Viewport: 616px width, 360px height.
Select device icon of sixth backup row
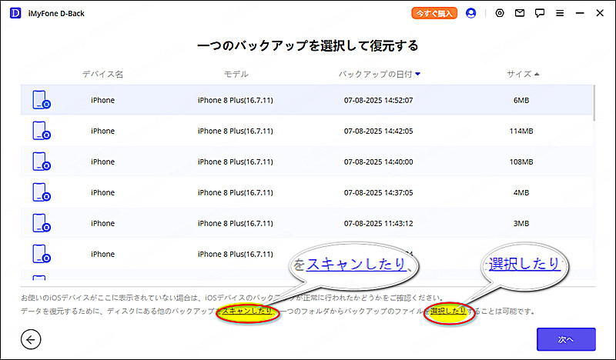42,254
